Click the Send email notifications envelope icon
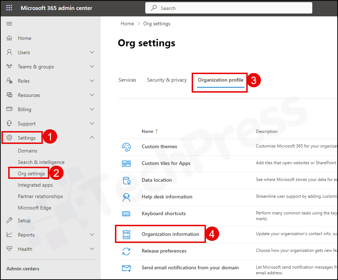The image size is (338, 280). tap(126, 268)
